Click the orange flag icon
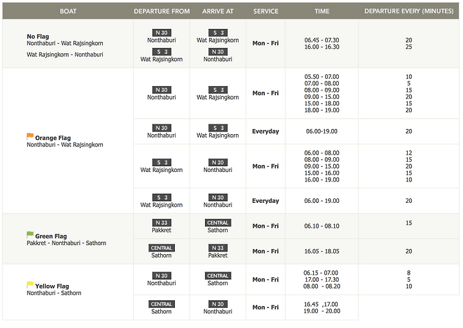463x328 pixels. pos(30,136)
